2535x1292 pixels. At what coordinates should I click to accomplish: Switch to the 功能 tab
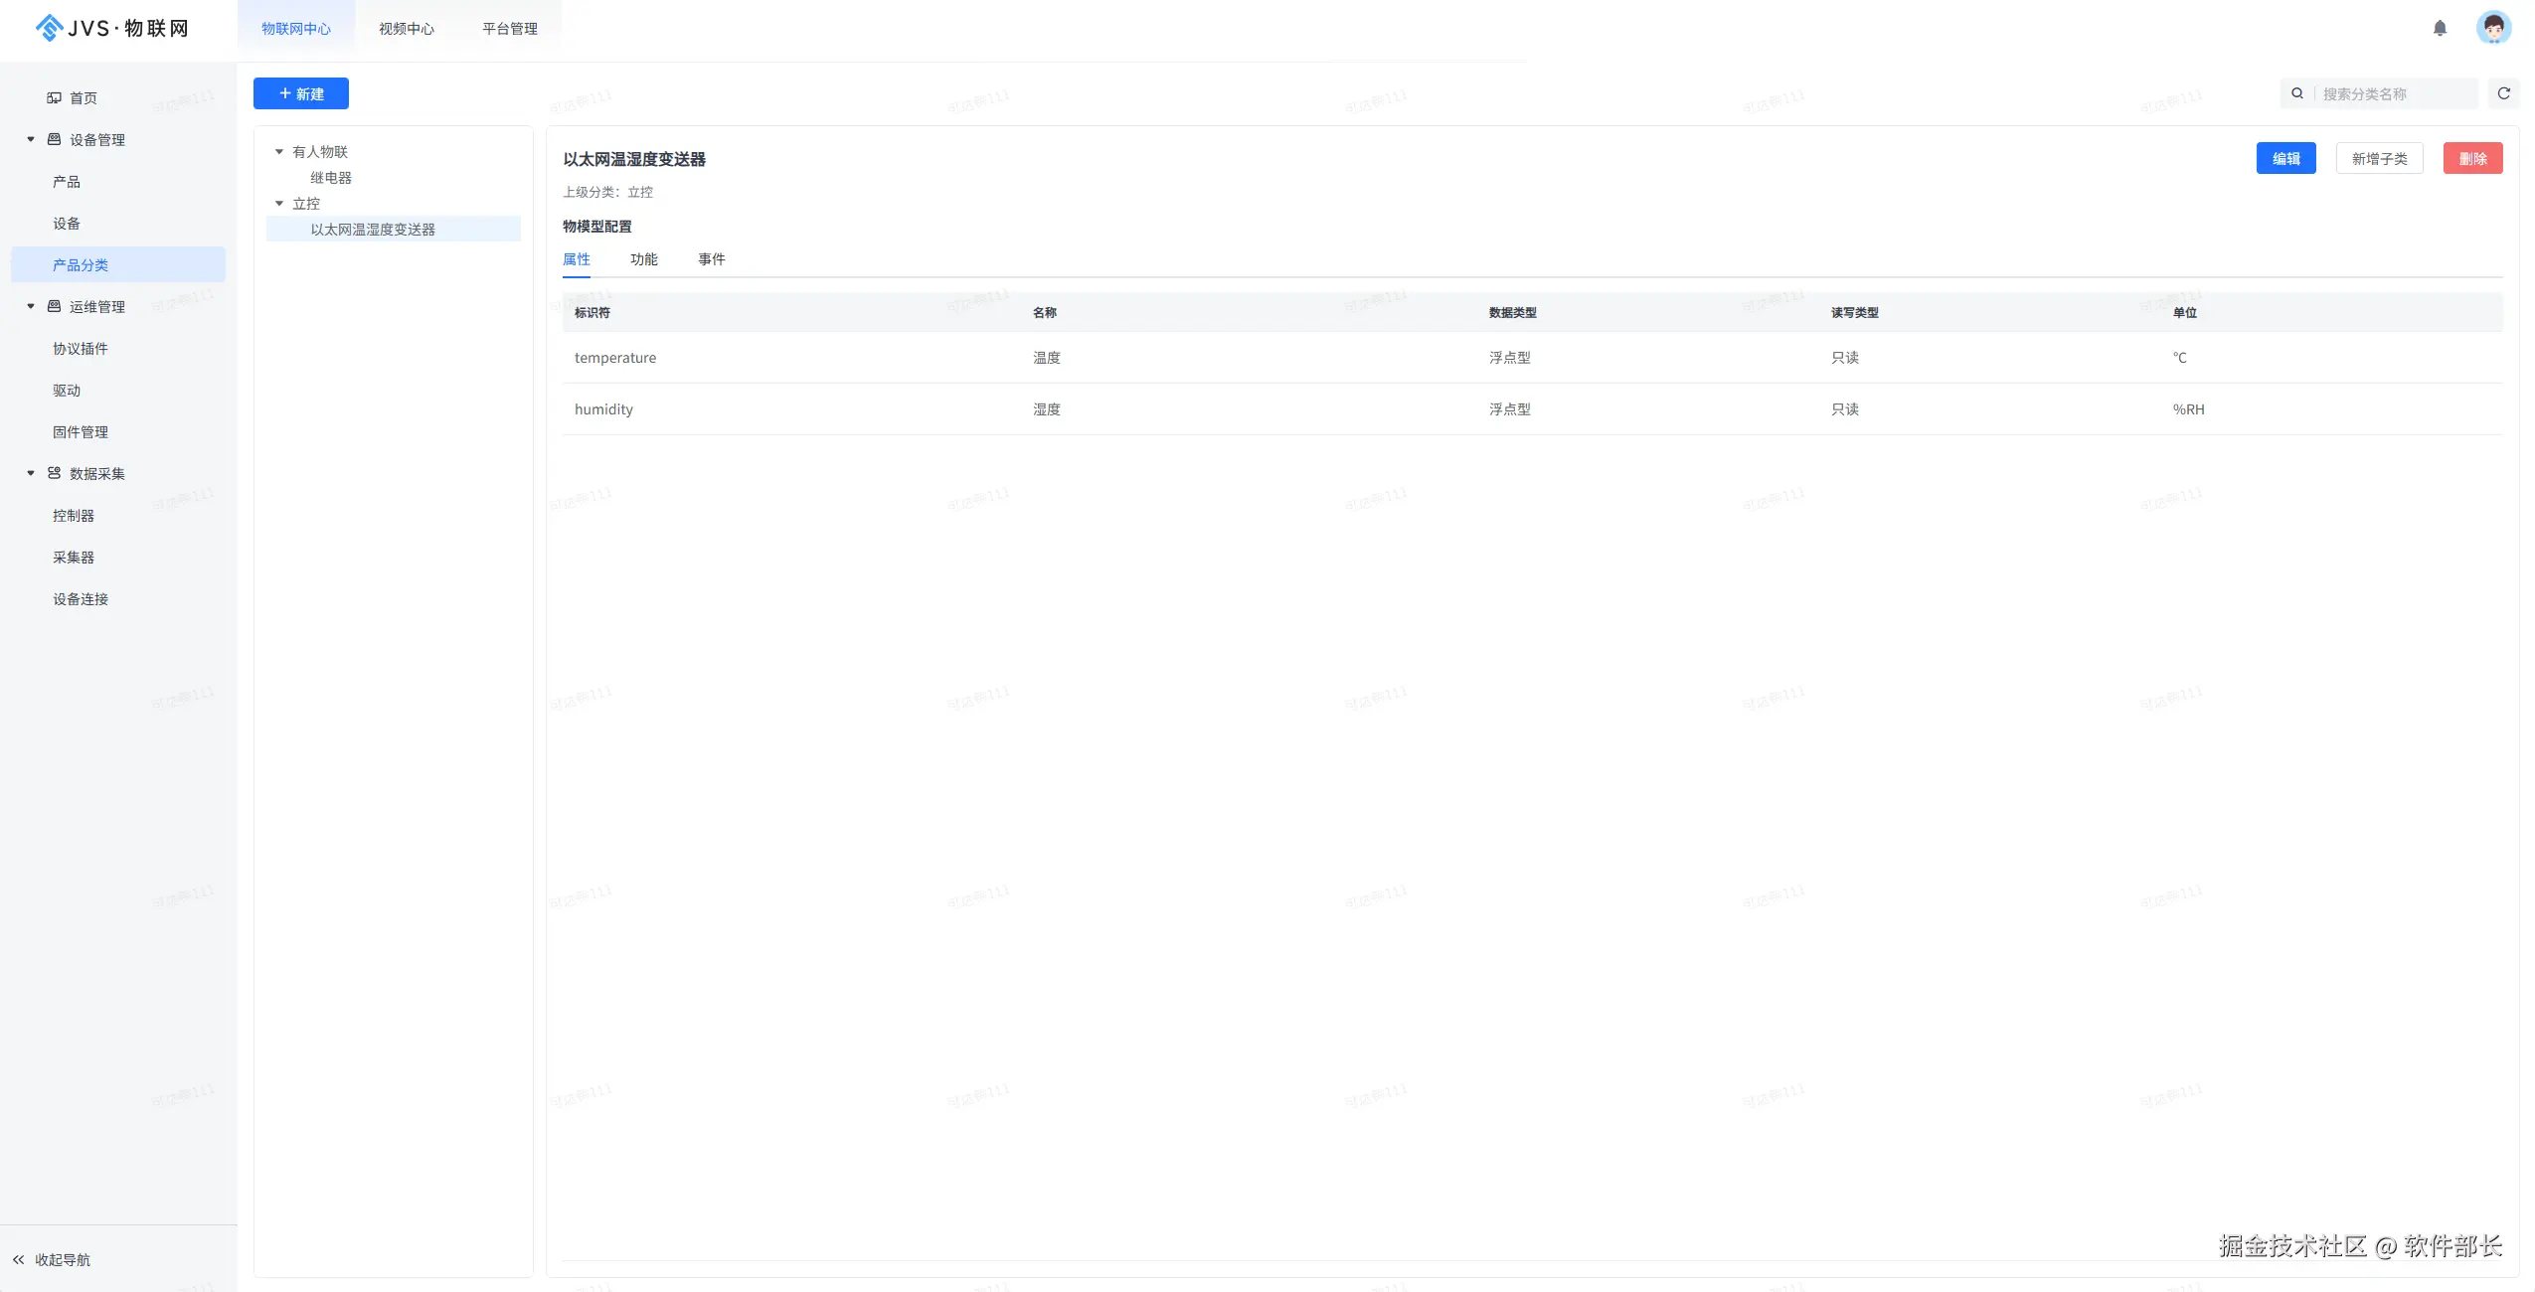point(643,259)
